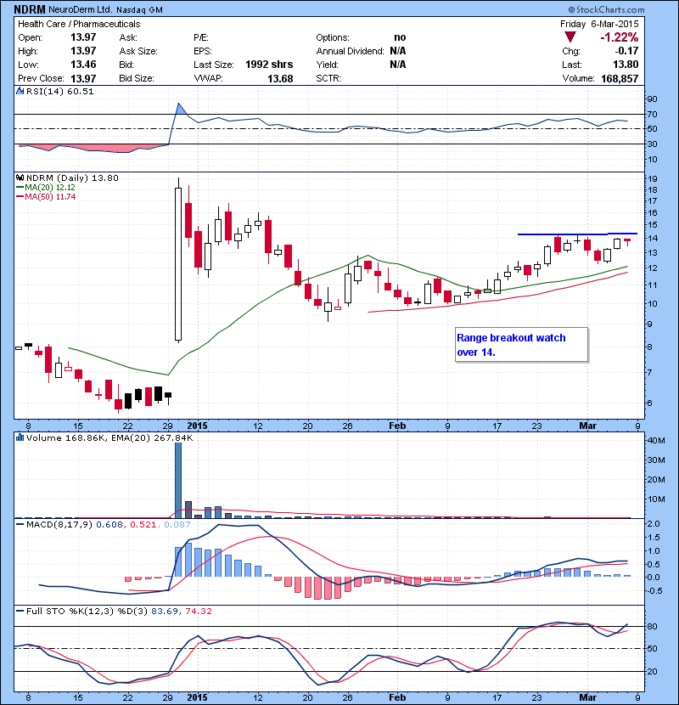This screenshot has height=705, width=679.
Task: Click the VWAP value 13.68
Action: (x=280, y=78)
